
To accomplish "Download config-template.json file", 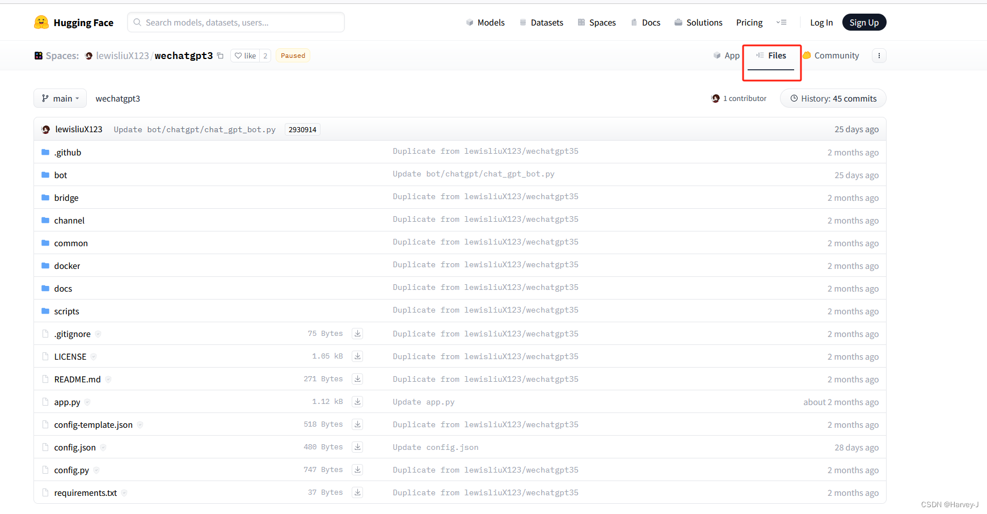I will tap(357, 424).
